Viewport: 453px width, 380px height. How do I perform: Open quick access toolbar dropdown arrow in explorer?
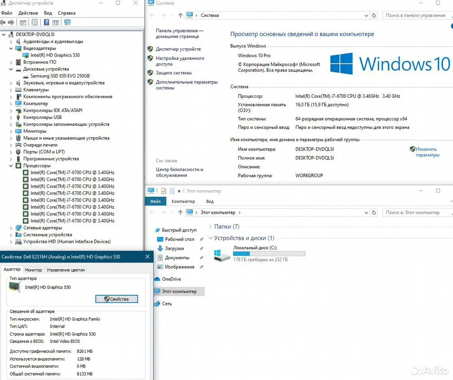(179, 191)
